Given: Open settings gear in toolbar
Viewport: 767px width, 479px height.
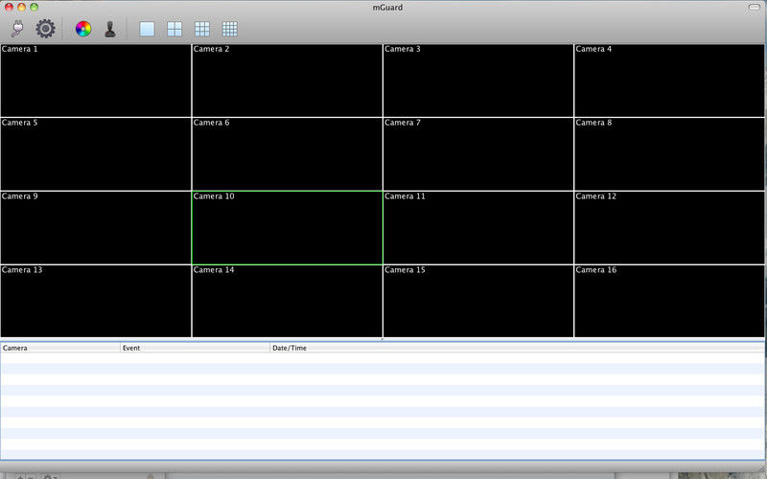Looking at the screenshot, I should tap(45, 29).
